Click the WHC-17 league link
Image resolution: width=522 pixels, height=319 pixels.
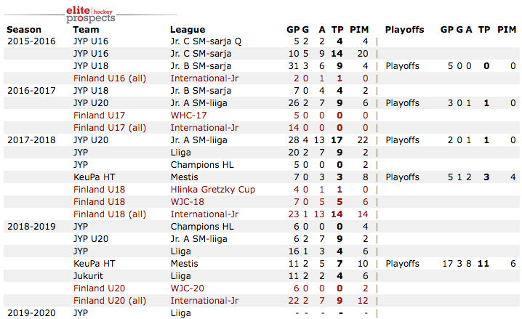click(x=189, y=115)
